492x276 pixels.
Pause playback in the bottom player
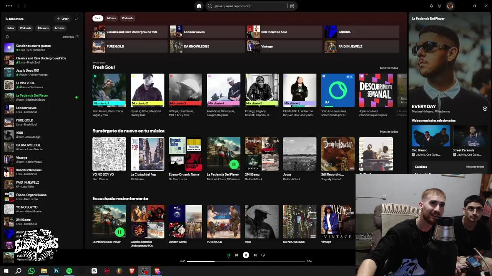pos(246,255)
